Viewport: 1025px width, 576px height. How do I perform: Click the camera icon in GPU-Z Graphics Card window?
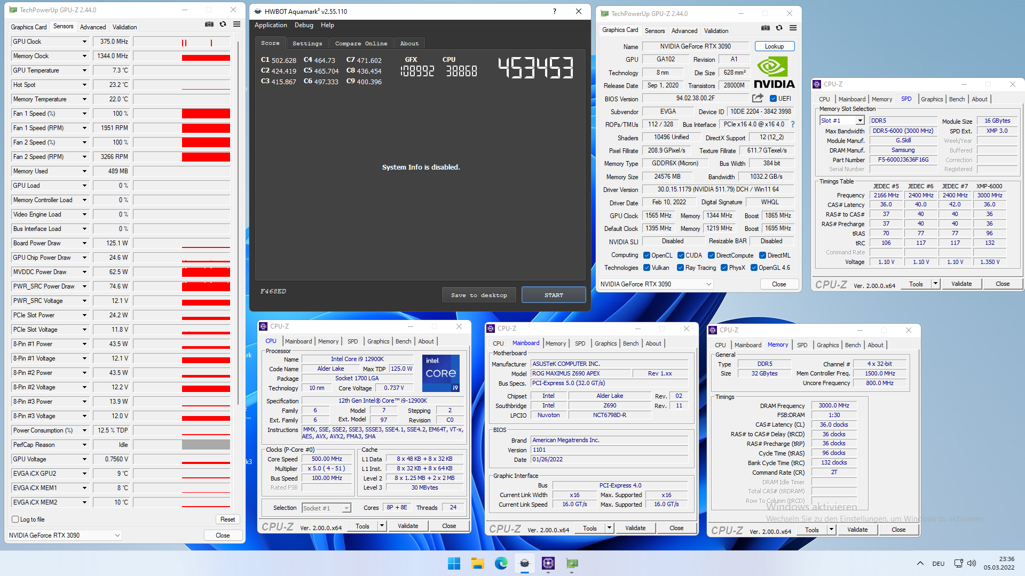(x=766, y=28)
